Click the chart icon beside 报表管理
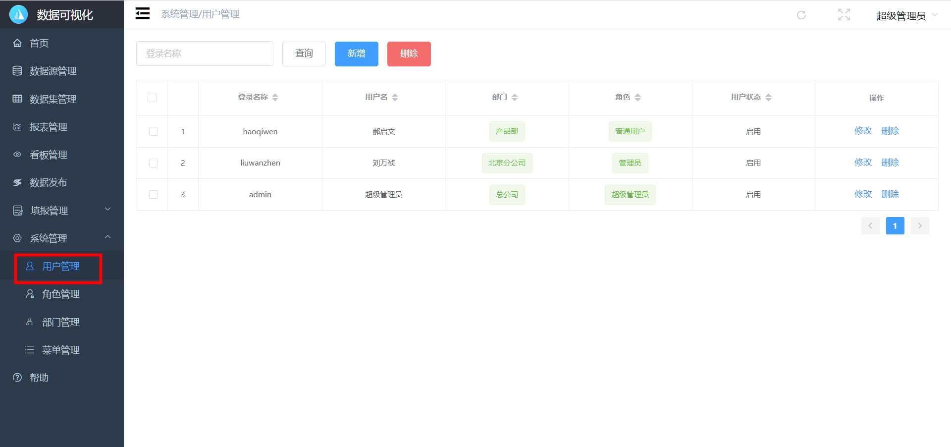 [x=17, y=127]
